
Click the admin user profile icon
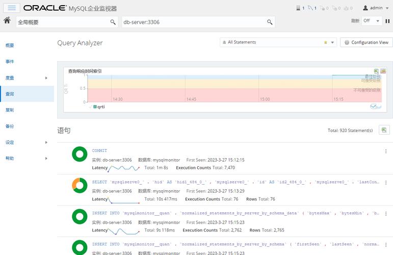[x=365, y=8]
